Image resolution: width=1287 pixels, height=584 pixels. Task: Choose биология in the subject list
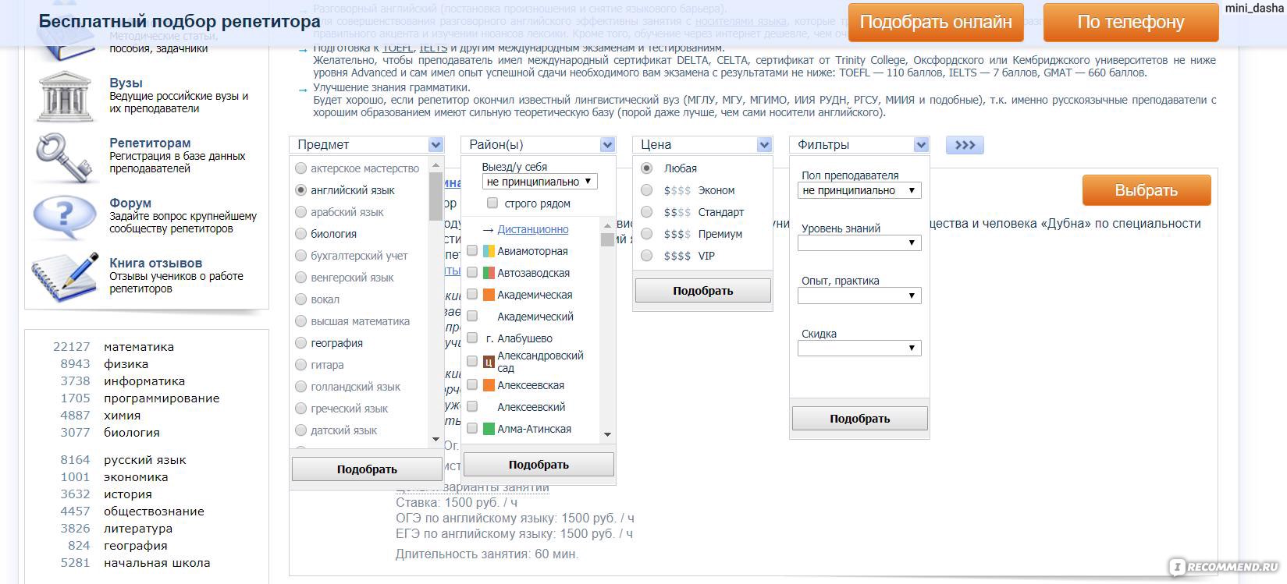tap(300, 234)
